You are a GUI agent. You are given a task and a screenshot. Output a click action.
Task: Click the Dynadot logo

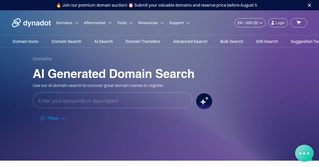point(31,23)
